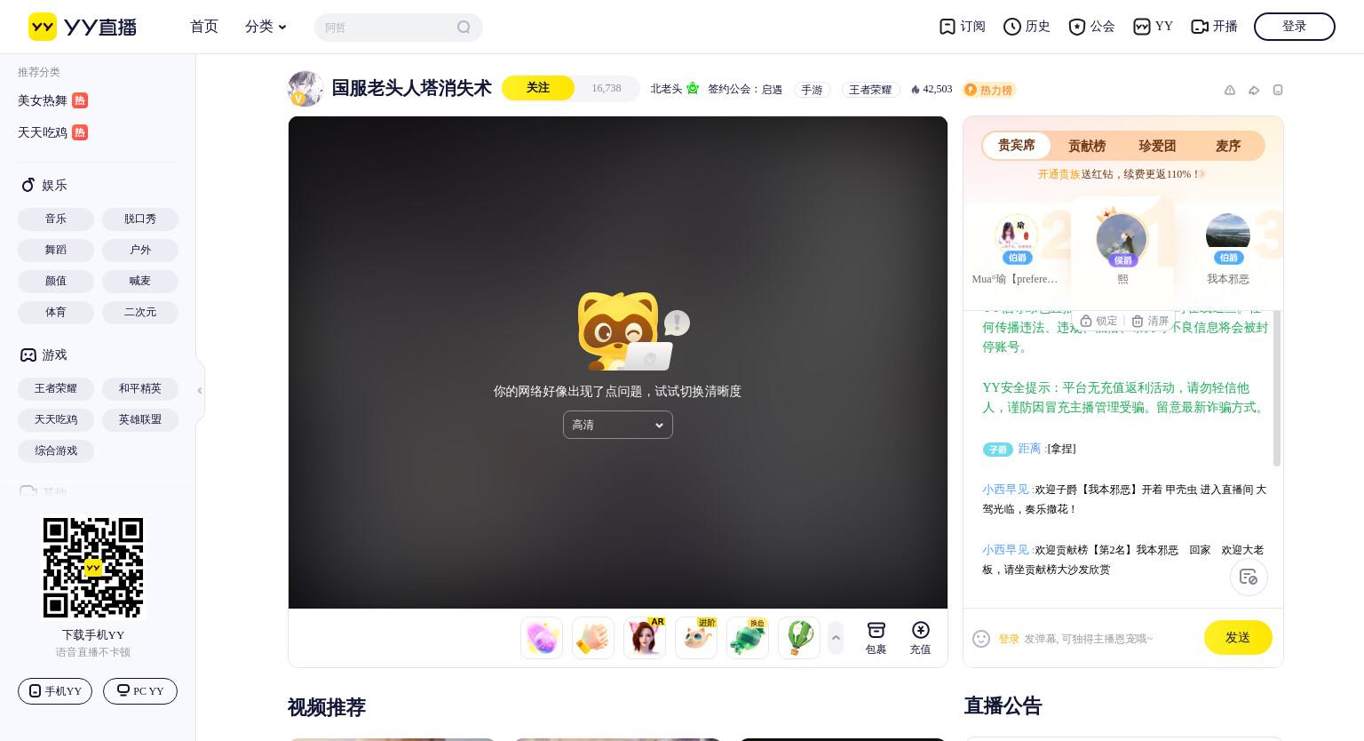Click the search magnifier icon

click(464, 28)
